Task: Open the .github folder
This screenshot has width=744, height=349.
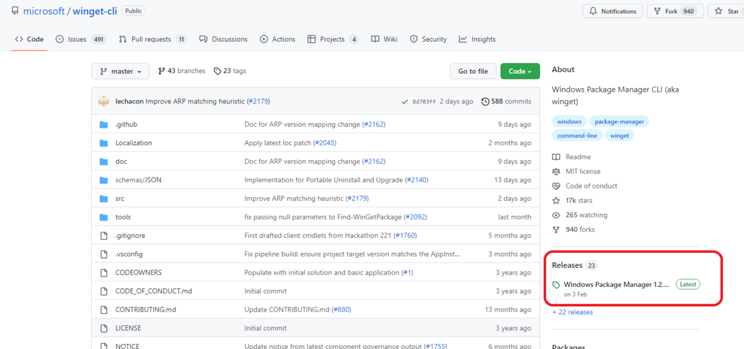Action: pyautogui.click(x=126, y=124)
